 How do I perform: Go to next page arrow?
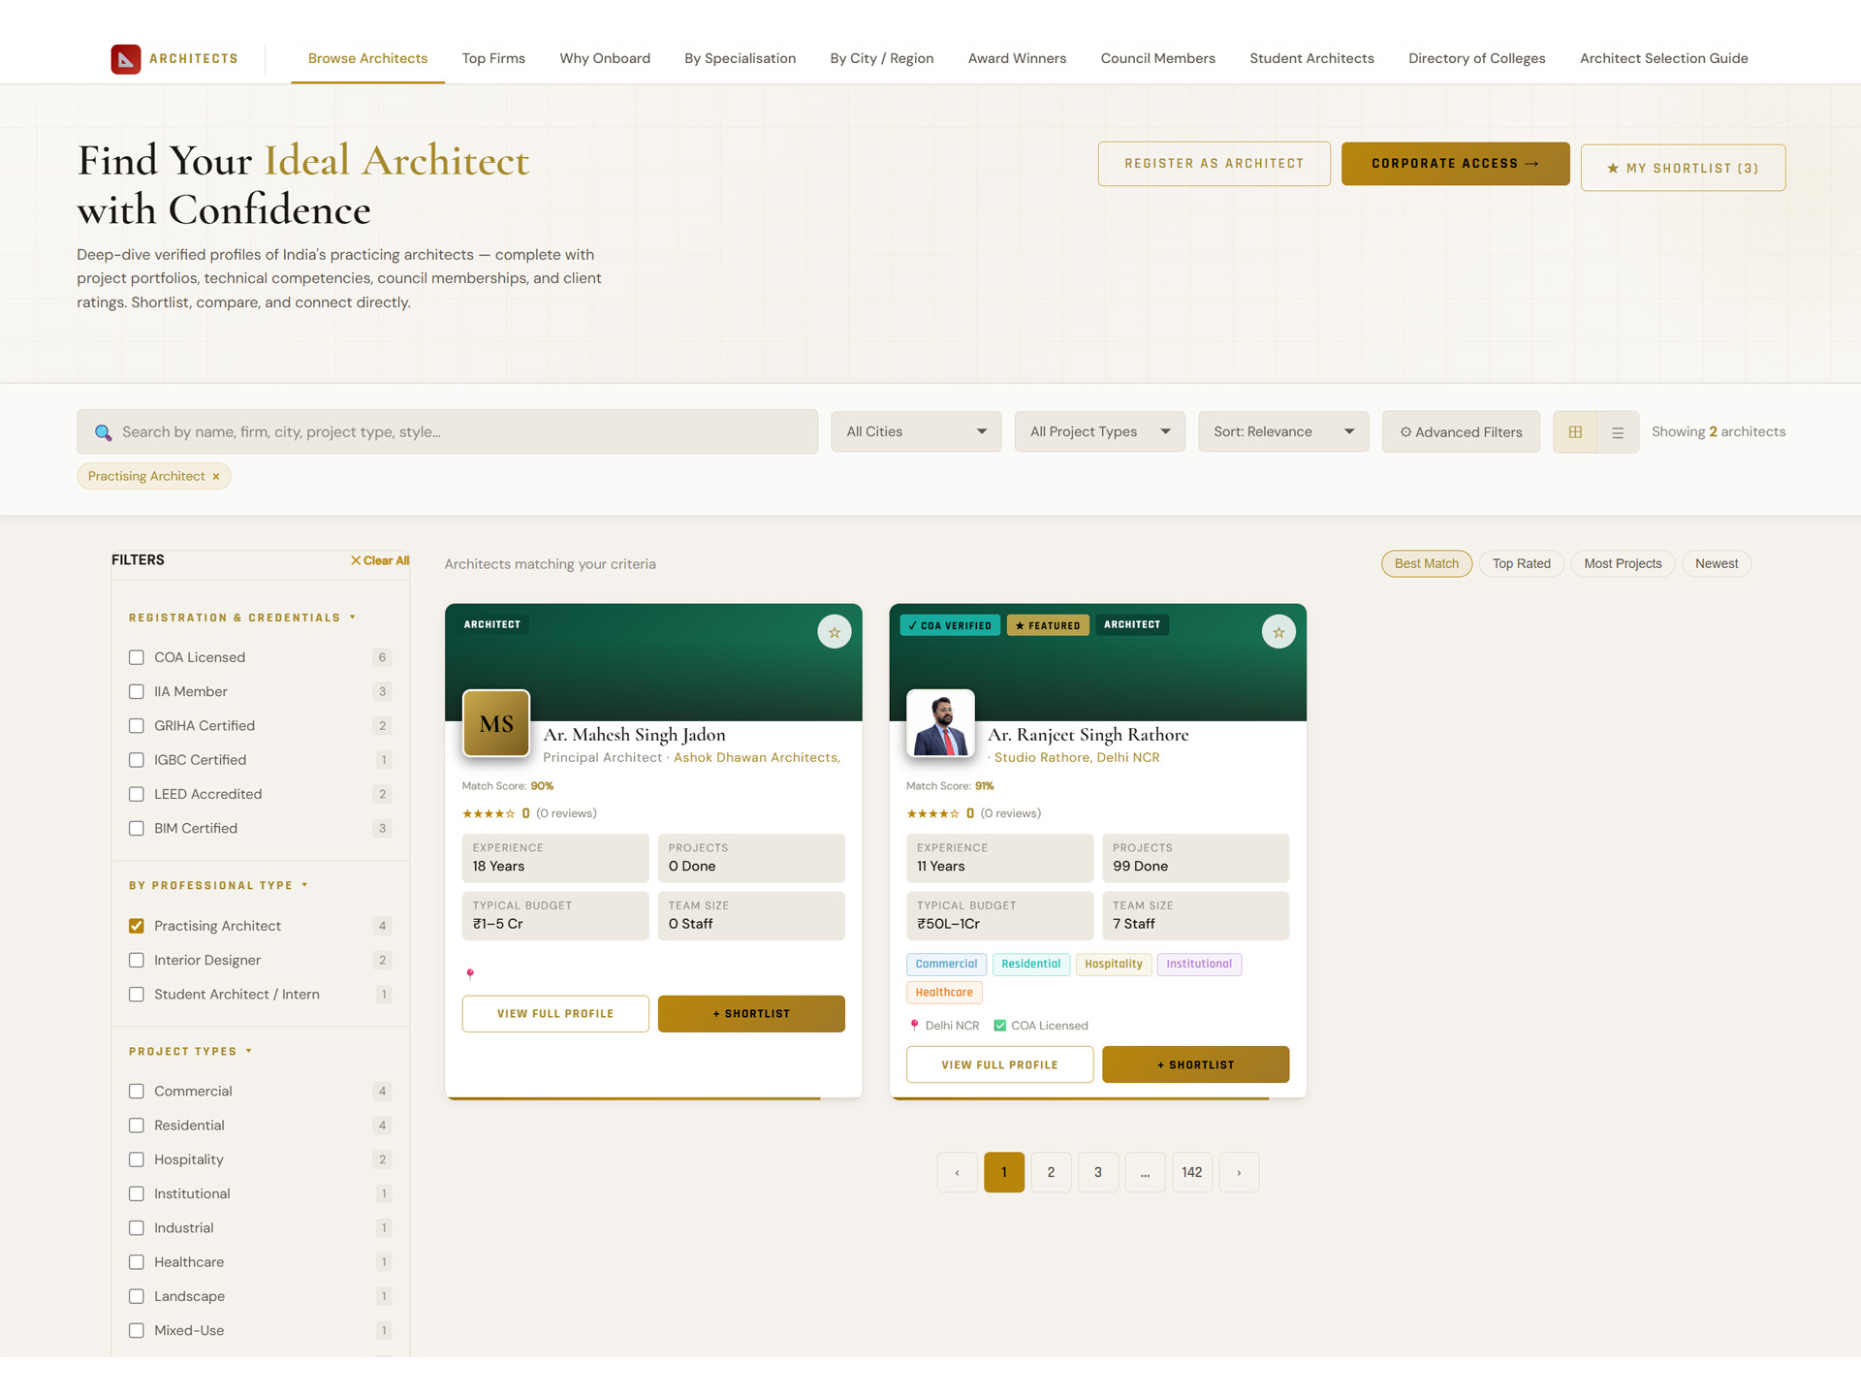pyautogui.click(x=1239, y=1172)
